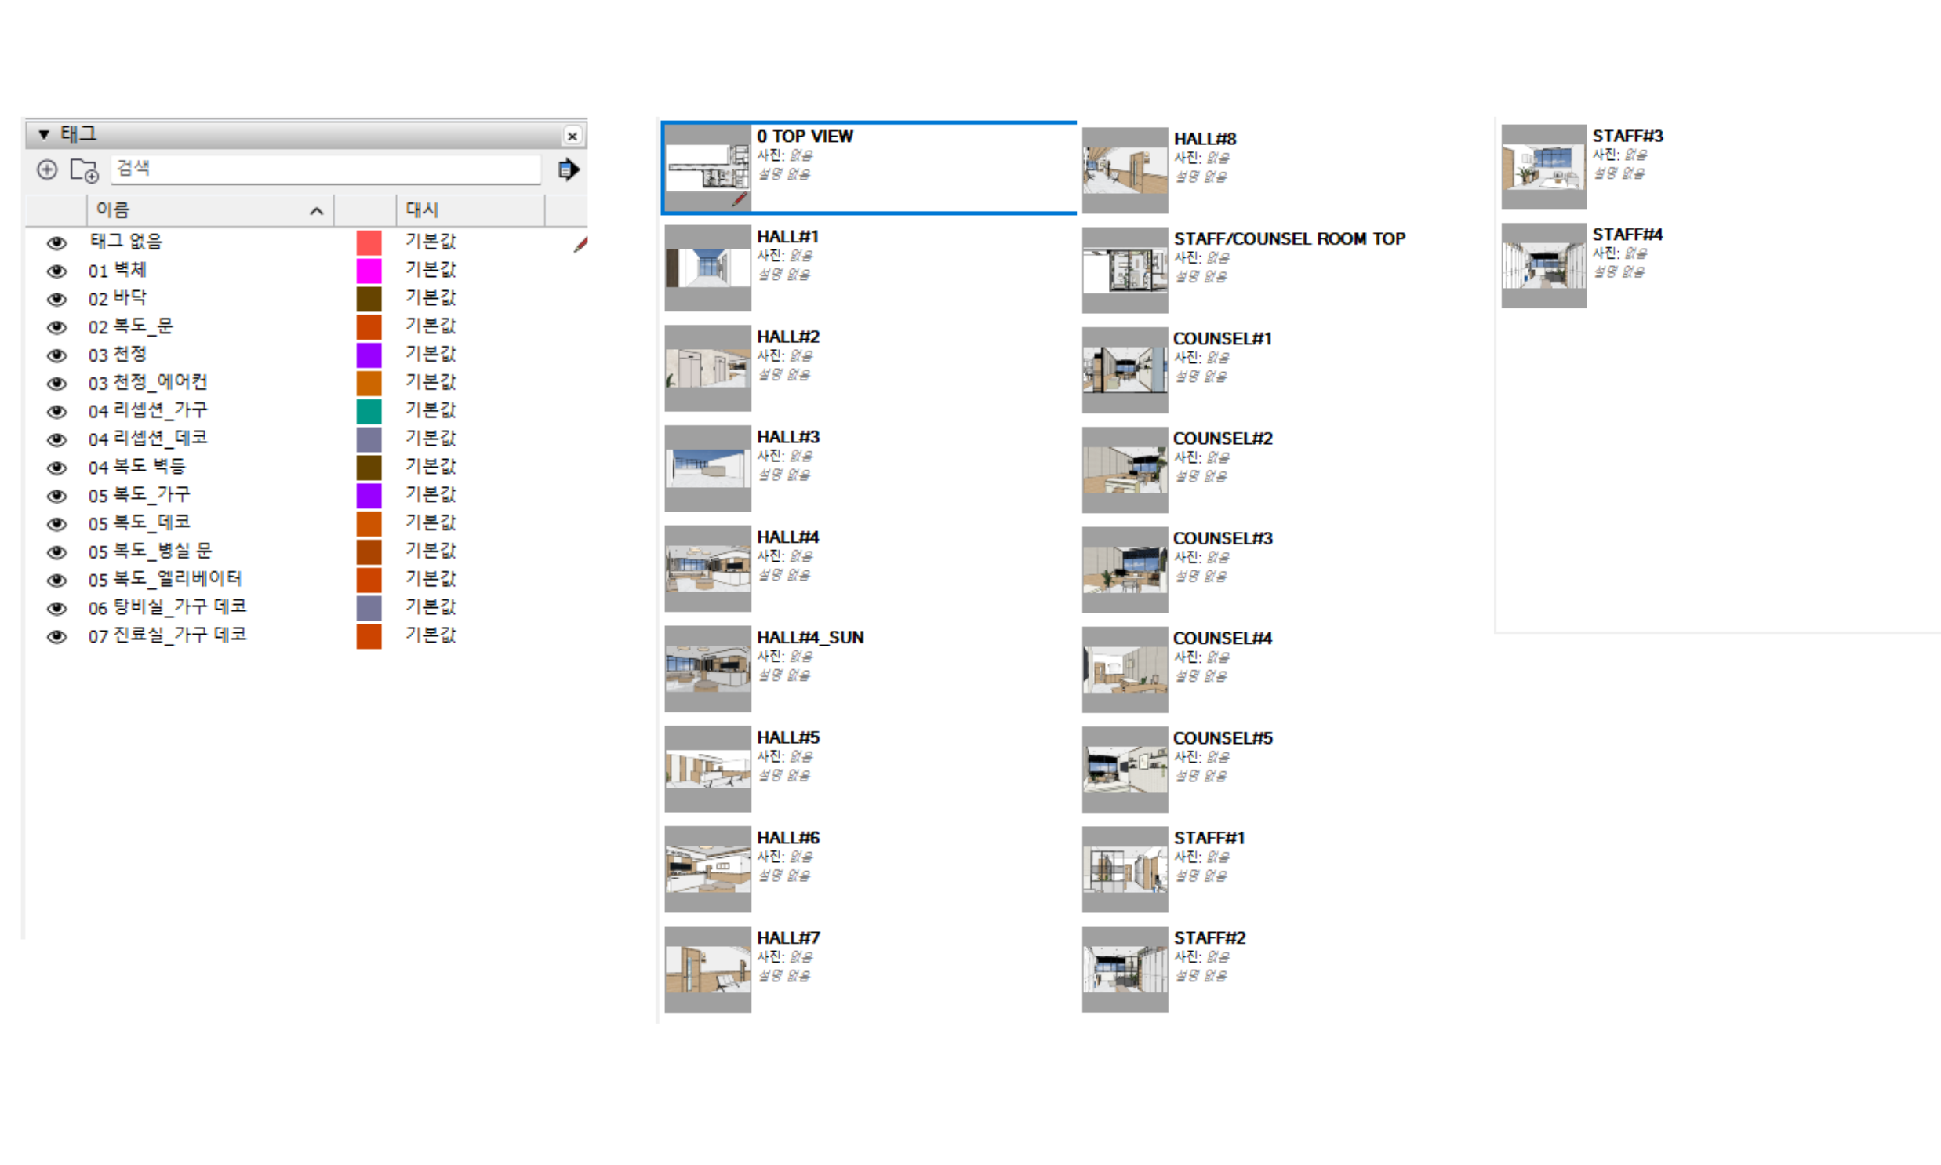Open color swatch for 태그 없음
The height and width of the screenshot is (1165, 1941).
(369, 242)
